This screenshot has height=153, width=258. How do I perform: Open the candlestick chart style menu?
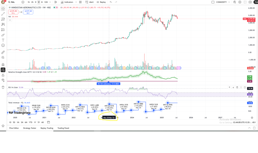click(56, 2)
